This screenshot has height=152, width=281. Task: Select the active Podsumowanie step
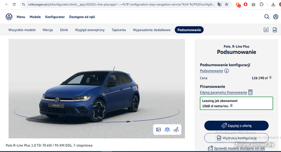(189, 30)
